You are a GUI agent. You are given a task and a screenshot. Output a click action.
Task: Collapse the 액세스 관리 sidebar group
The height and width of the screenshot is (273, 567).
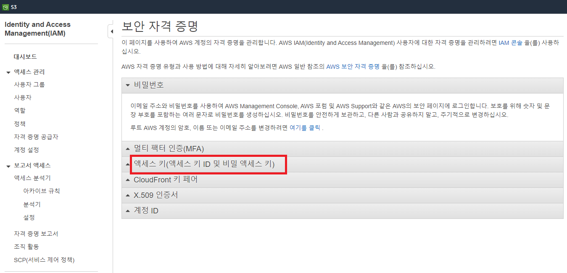8,72
